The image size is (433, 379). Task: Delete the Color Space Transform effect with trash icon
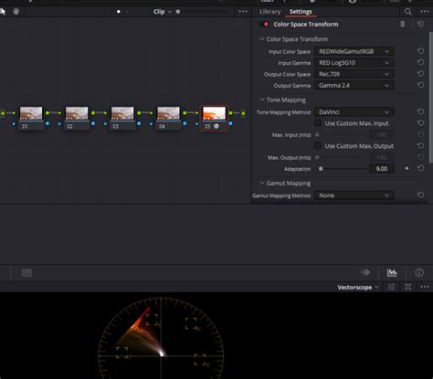(403, 24)
